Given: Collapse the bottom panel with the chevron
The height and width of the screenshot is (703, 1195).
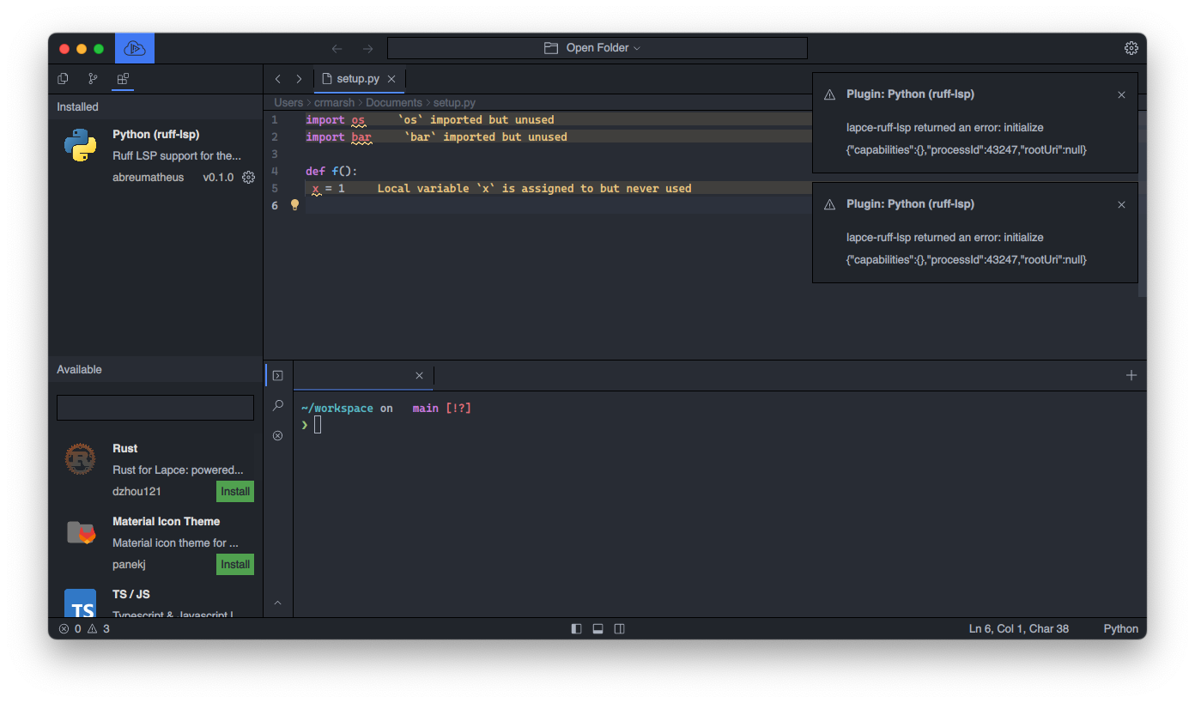Looking at the screenshot, I should 277,603.
